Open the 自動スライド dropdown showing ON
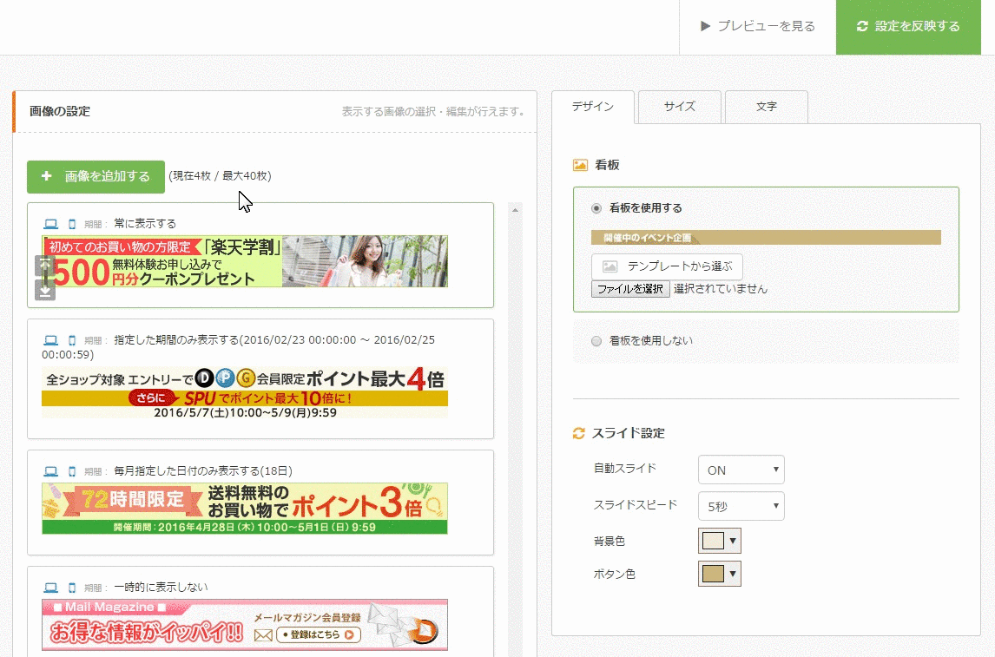The height and width of the screenshot is (657, 995). [741, 470]
